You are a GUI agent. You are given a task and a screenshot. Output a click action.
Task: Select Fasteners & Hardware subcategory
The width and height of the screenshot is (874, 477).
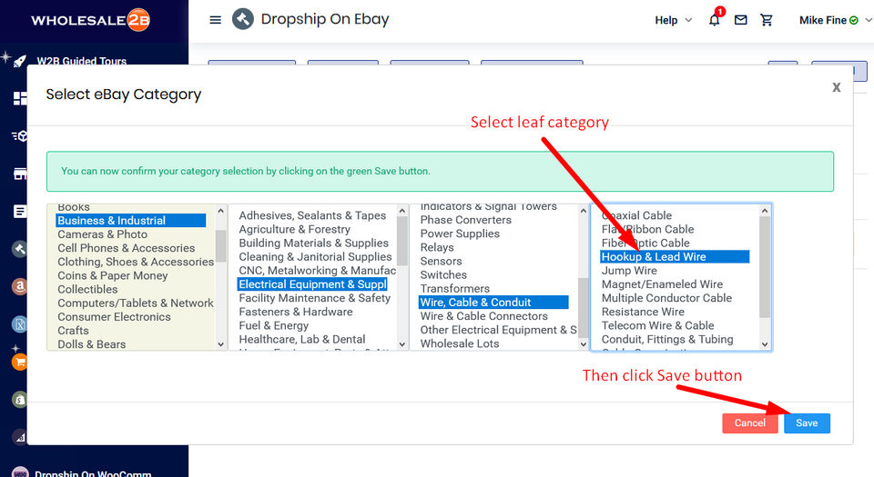pyautogui.click(x=295, y=312)
